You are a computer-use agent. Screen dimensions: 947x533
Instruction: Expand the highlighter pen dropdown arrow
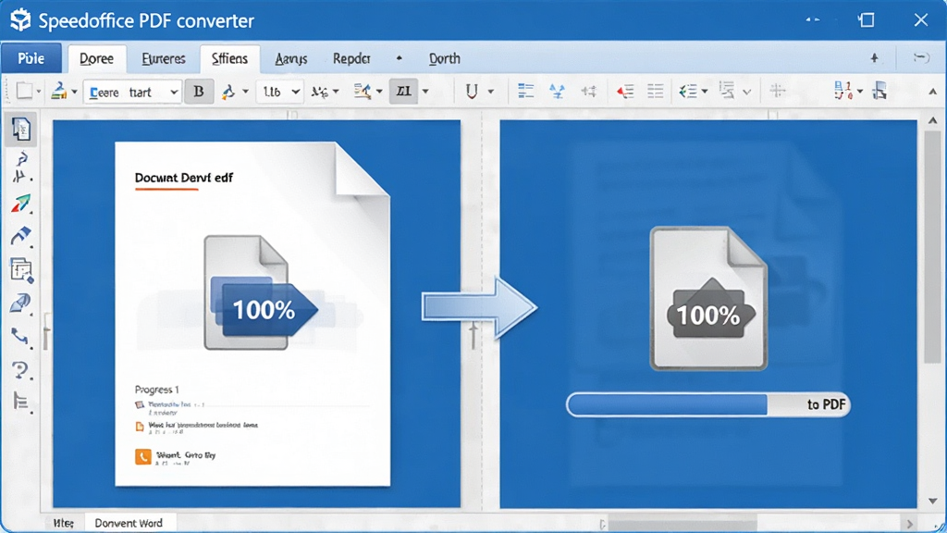tap(74, 92)
